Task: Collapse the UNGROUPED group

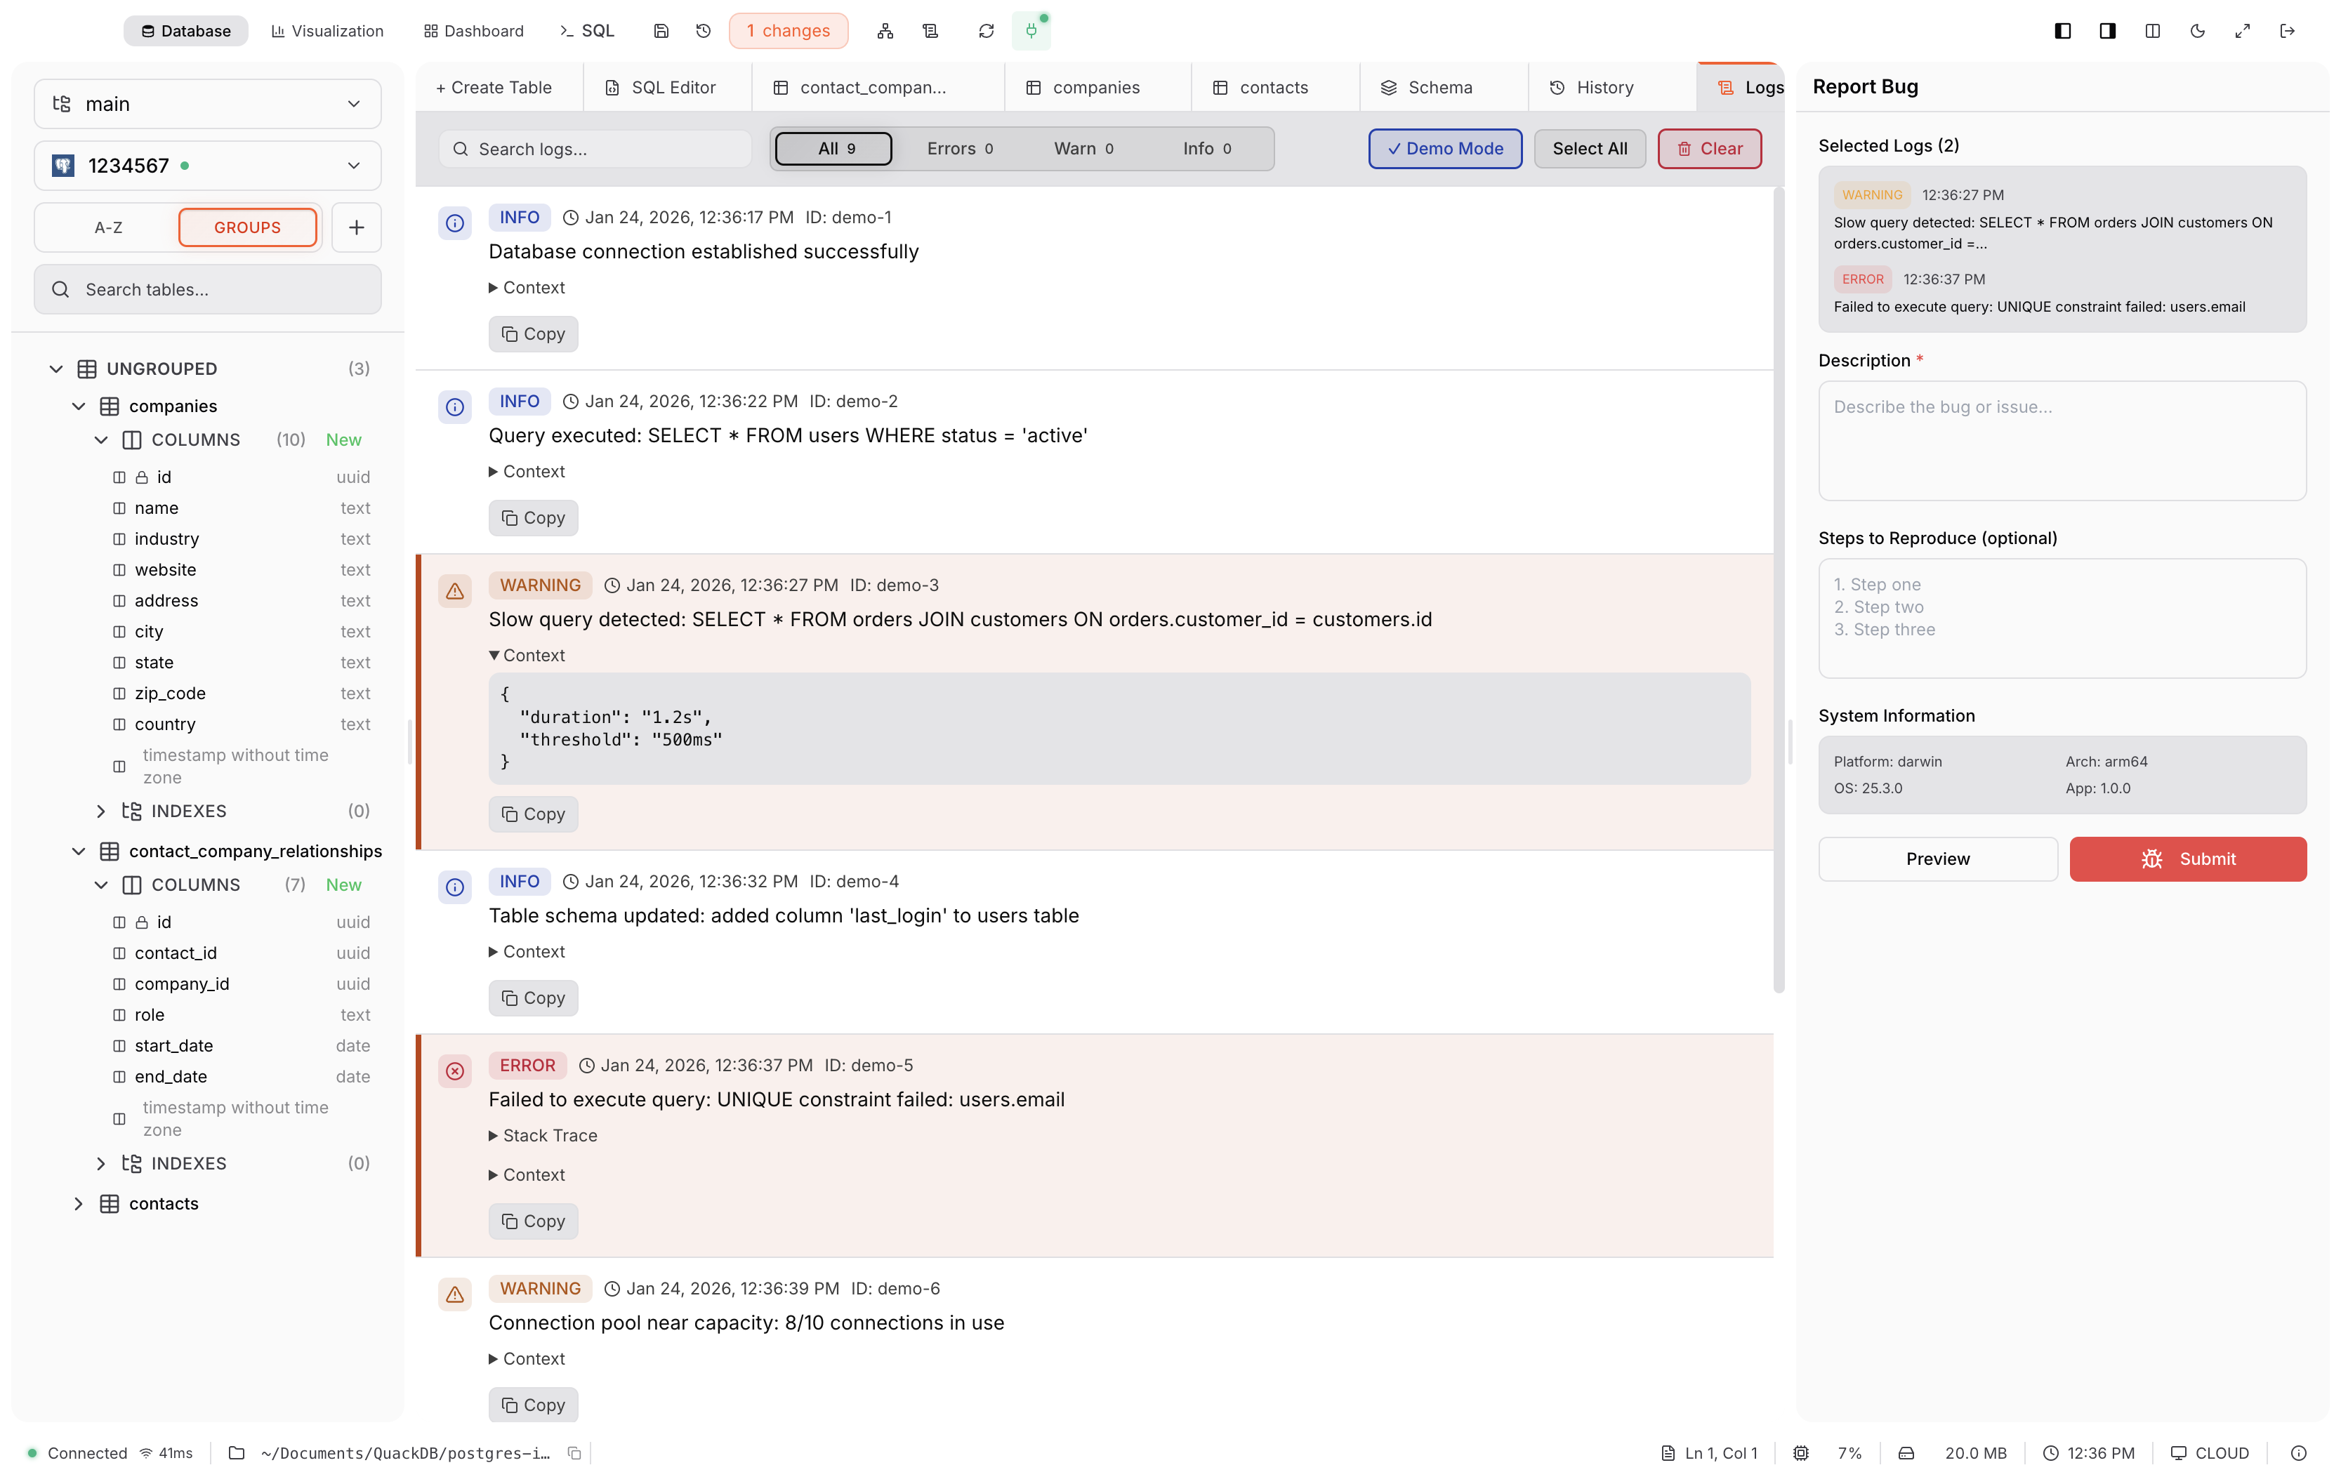Action: pyautogui.click(x=56, y=369)
